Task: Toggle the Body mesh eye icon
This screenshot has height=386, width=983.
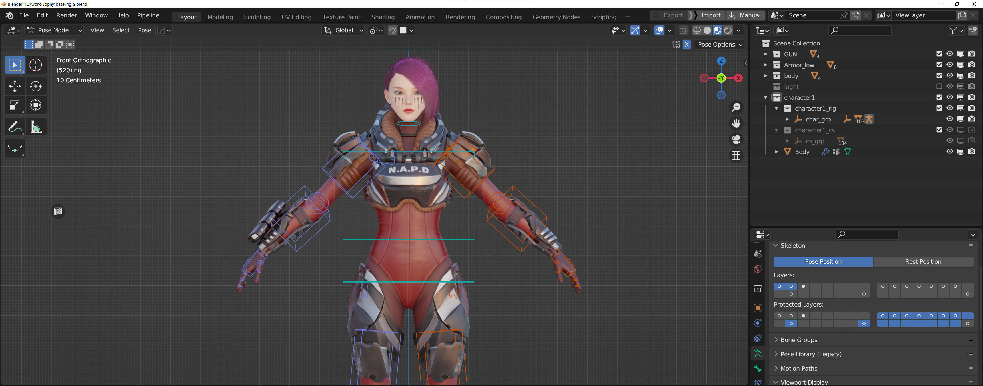Action: click(x=950, y=151)
